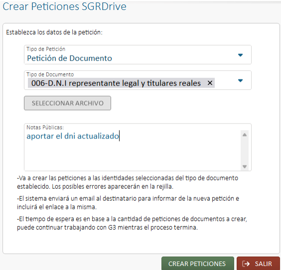This screenshot has height=270, width=281.
Task: Click the 'Tipo de Documento' field label
Action: [x=50, y=74]
